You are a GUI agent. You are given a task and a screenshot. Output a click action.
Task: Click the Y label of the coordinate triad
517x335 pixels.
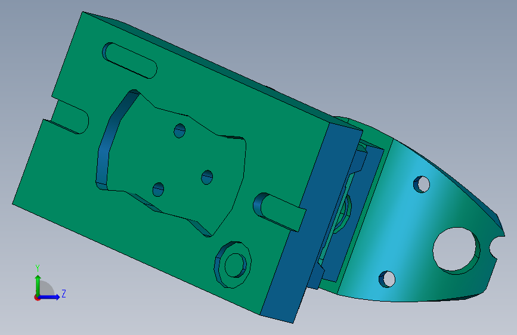[38, 268]
